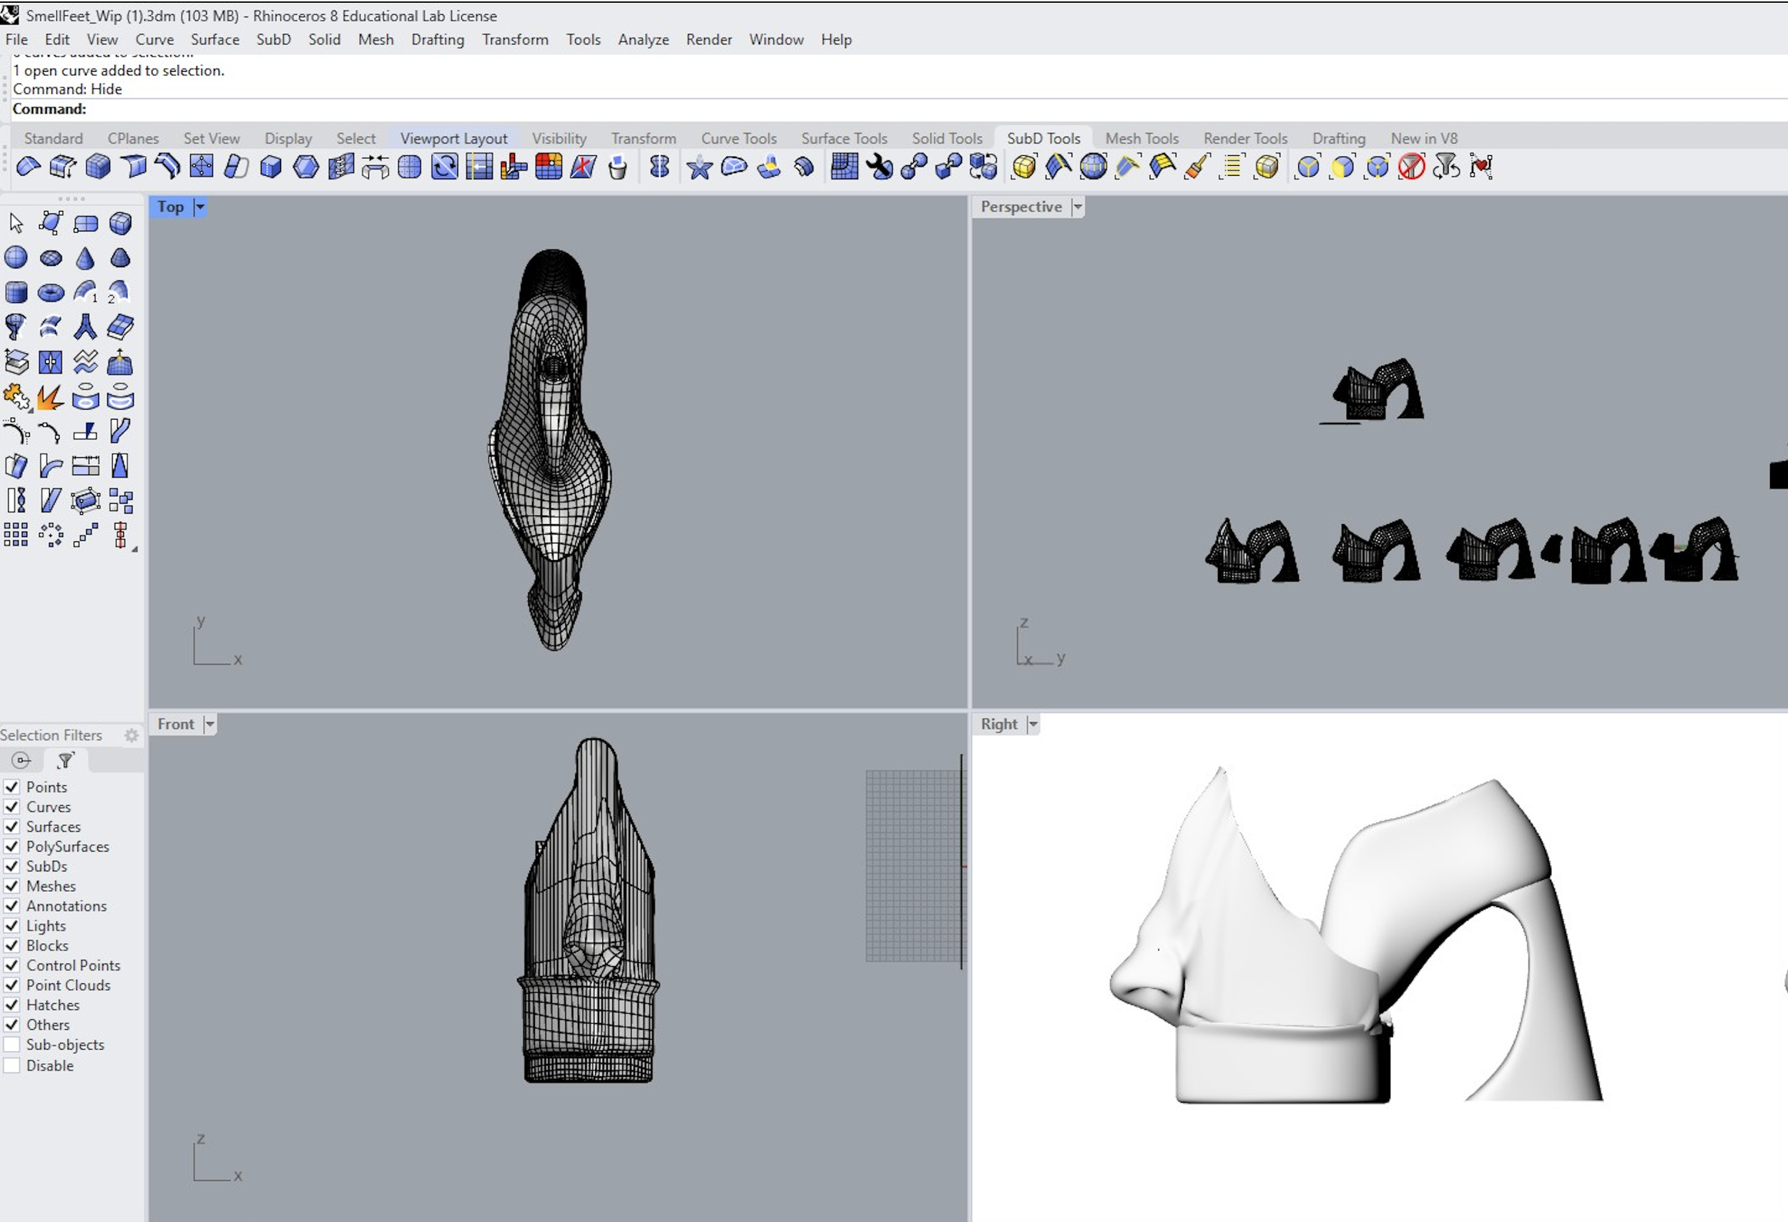Click the arrow selection cursor tool

tap(16, 223)
